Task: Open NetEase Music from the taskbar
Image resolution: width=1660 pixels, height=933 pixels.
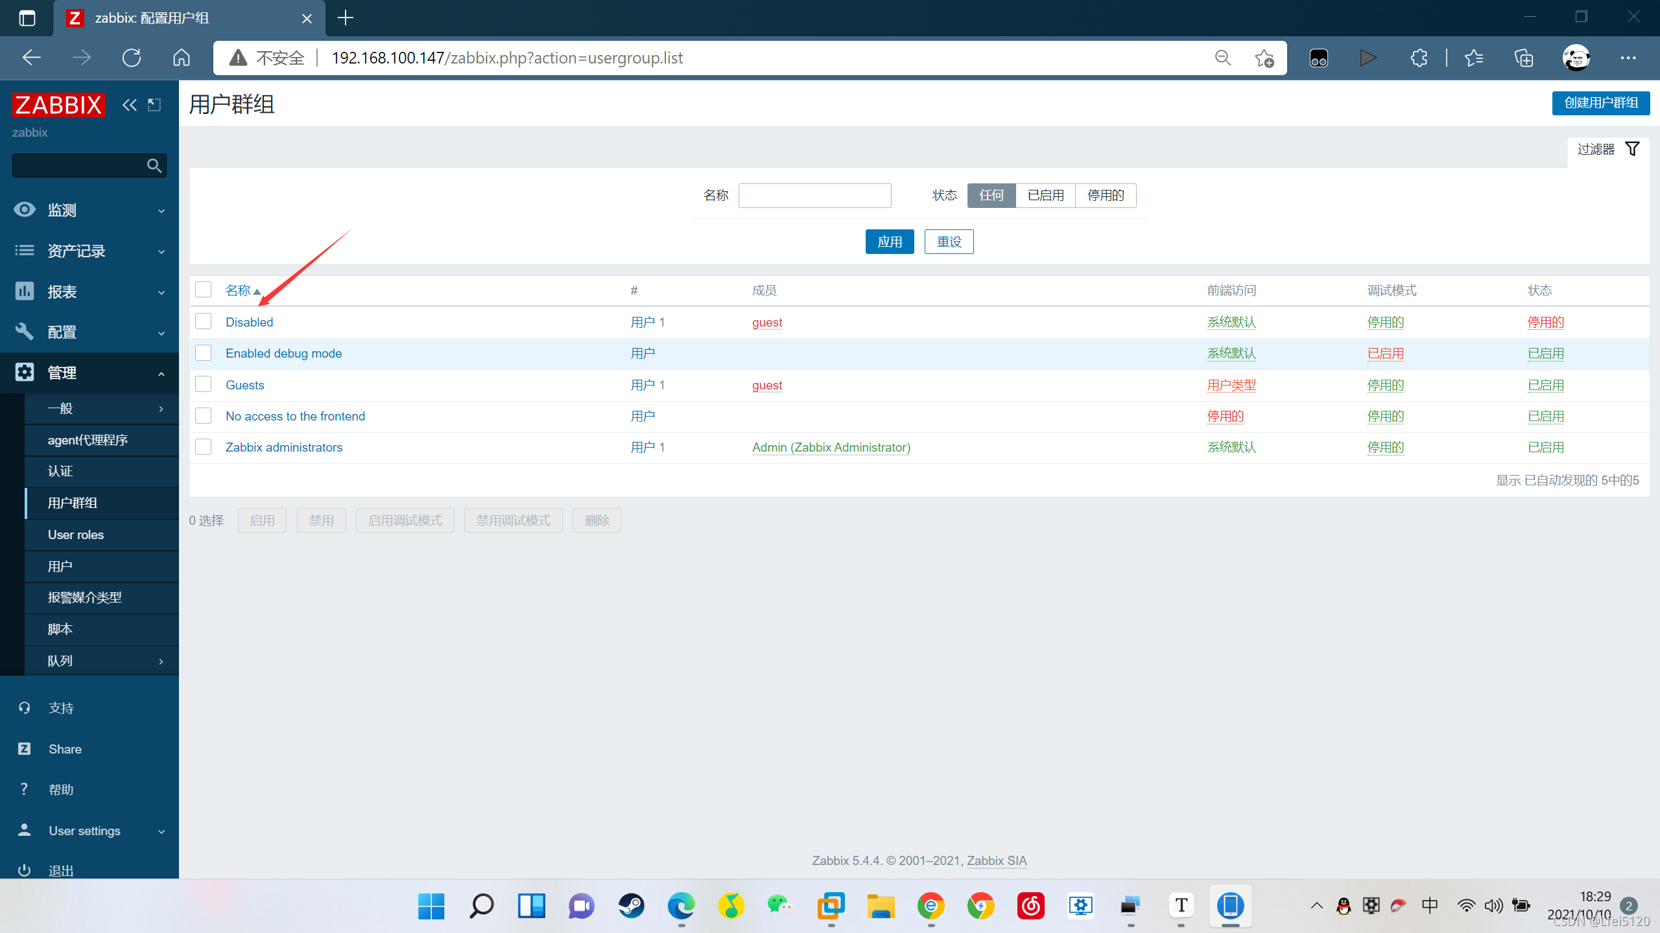Action: 1030,906
